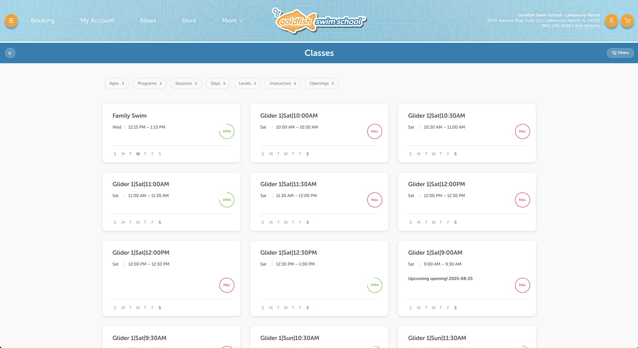Expand the Levels filter chip
This screenshot has width=638, height=348.
248,83
